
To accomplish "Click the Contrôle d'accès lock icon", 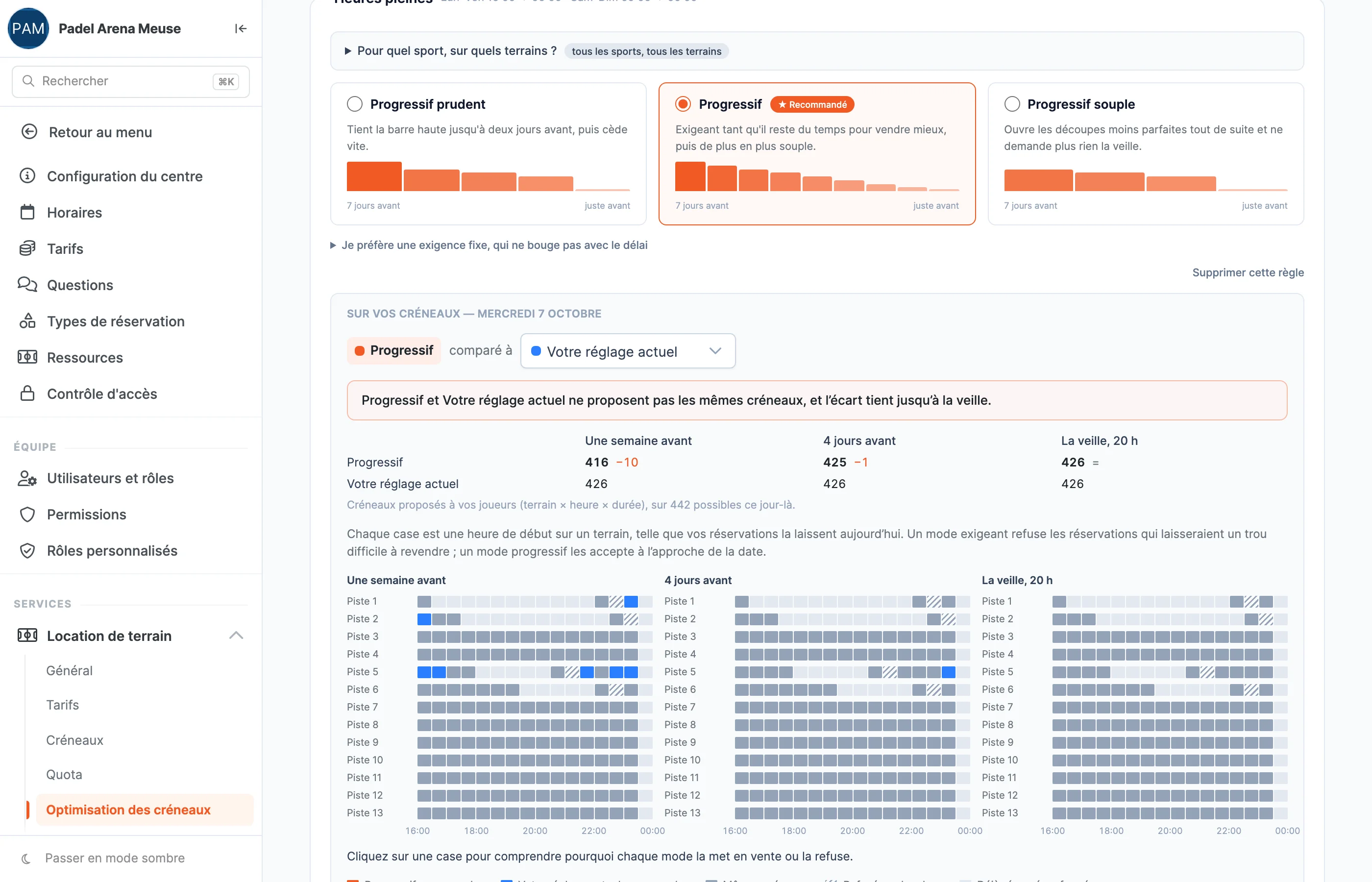I will point(27,393).
